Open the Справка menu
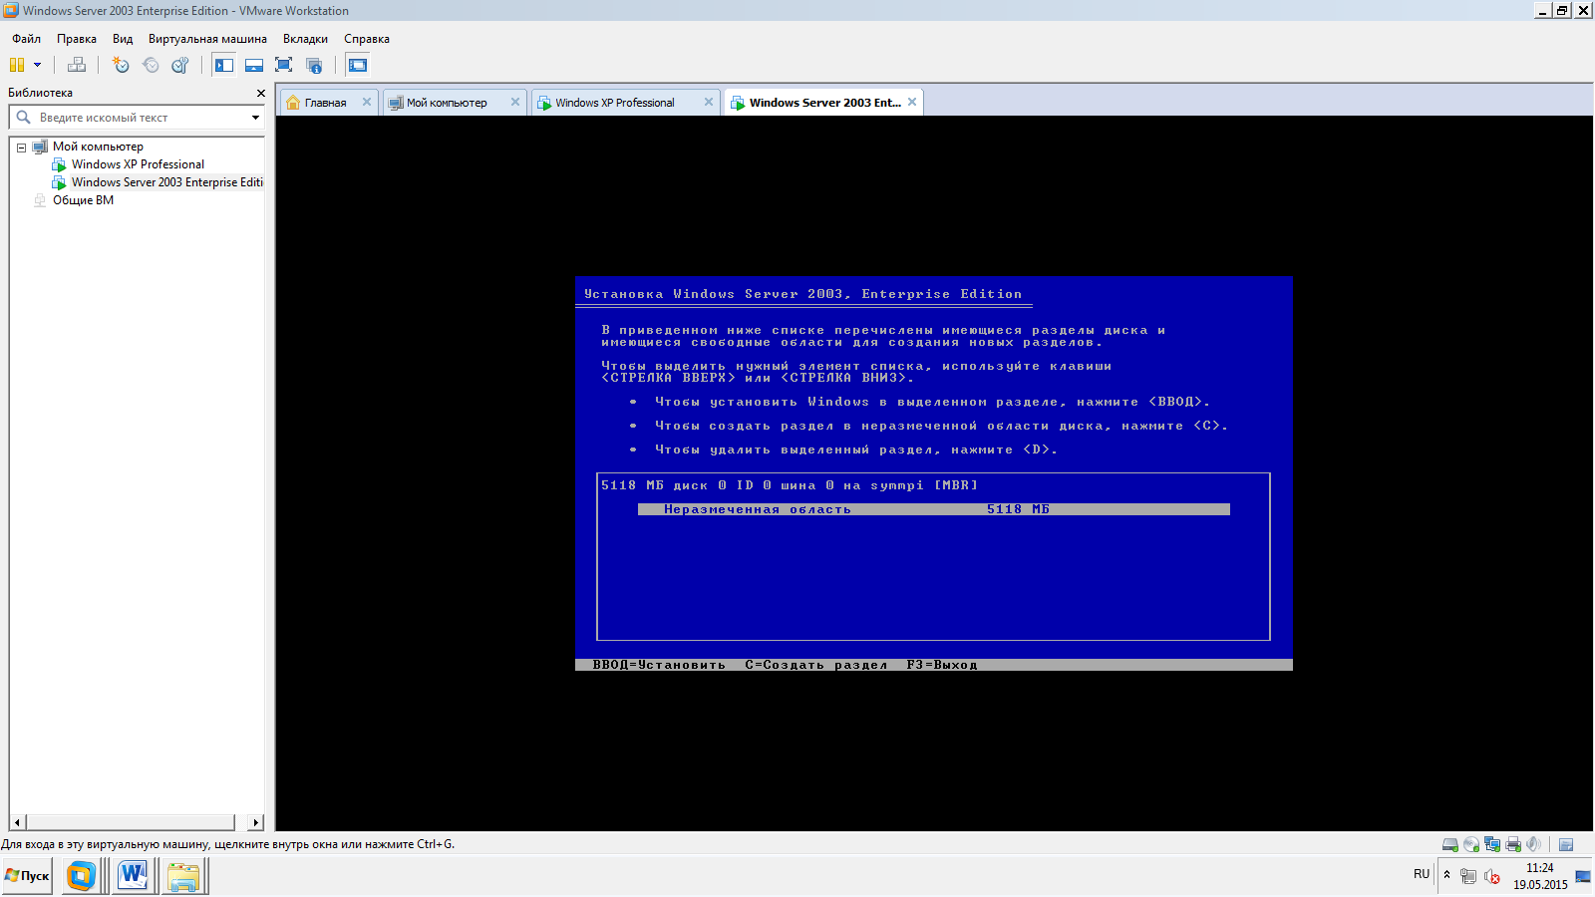 367,39
